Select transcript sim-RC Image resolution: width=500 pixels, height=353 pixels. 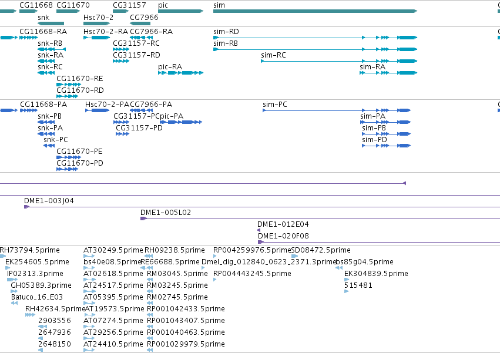[339, 61]
